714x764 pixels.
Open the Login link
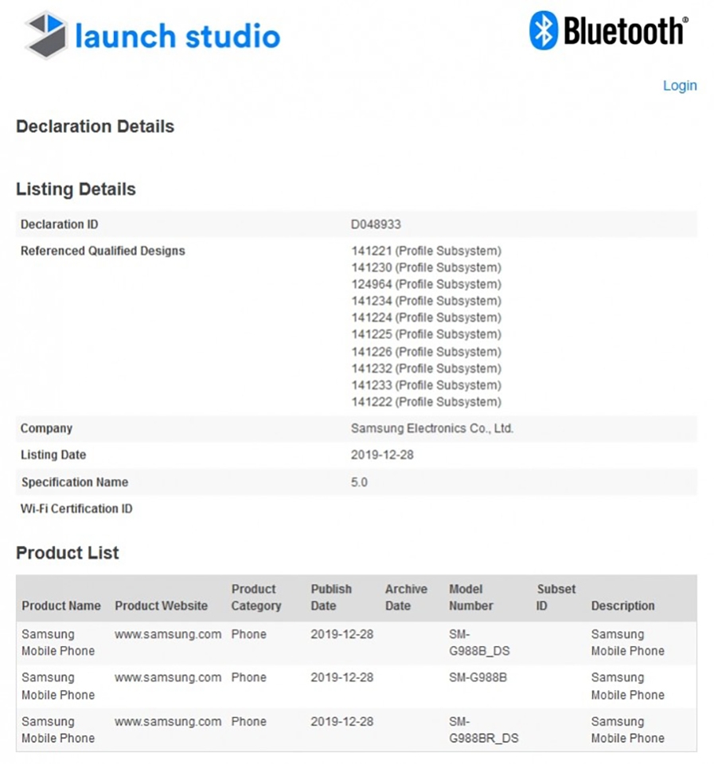pos(680,86)
